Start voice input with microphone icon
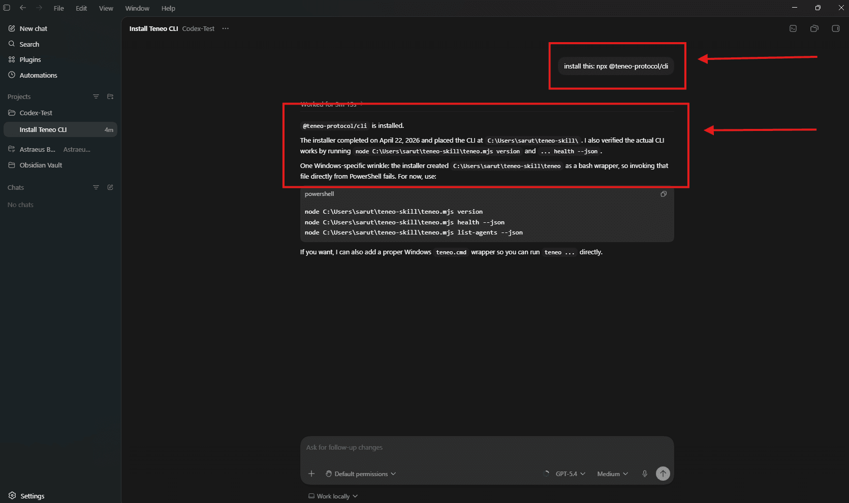This screenshot has height=503, width=849. click(x=645, y=474)
